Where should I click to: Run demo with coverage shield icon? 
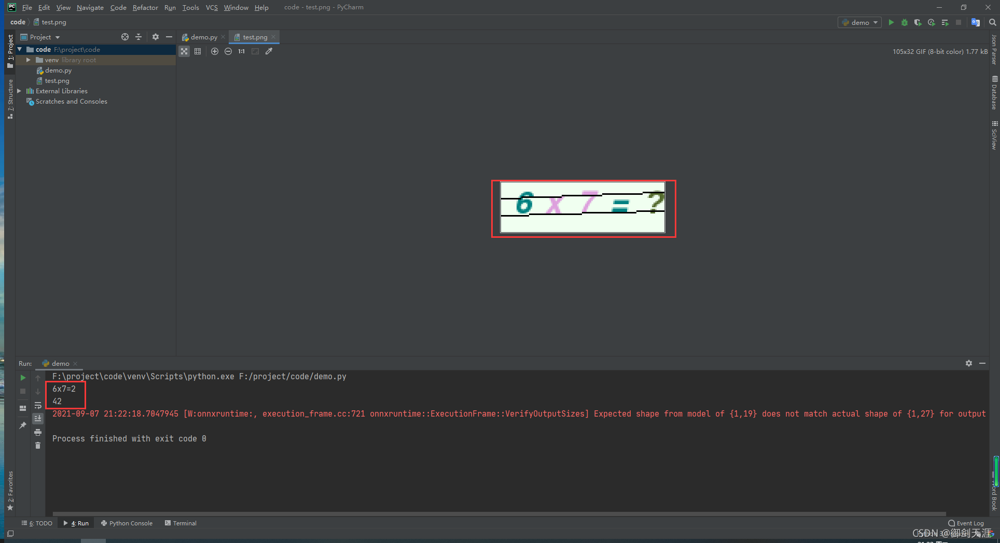tap(918, 22)
